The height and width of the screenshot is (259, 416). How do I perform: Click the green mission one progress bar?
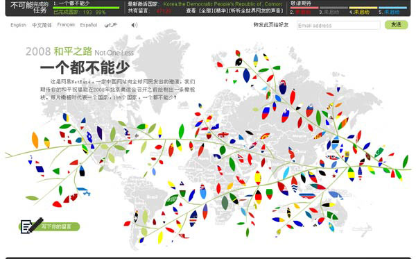click(x=86, y=8)
